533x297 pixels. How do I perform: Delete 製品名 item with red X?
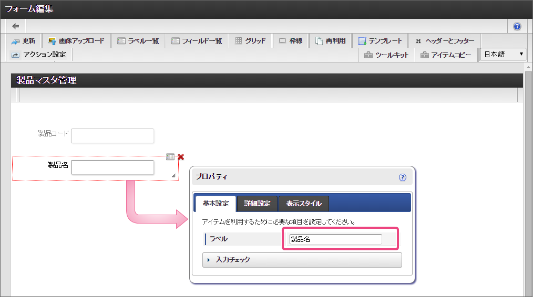181,157
